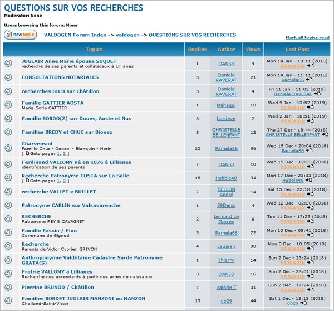Open topic Fratrie VALLOMY à Lillianes

pyautogui.click(x=57, y=272)
